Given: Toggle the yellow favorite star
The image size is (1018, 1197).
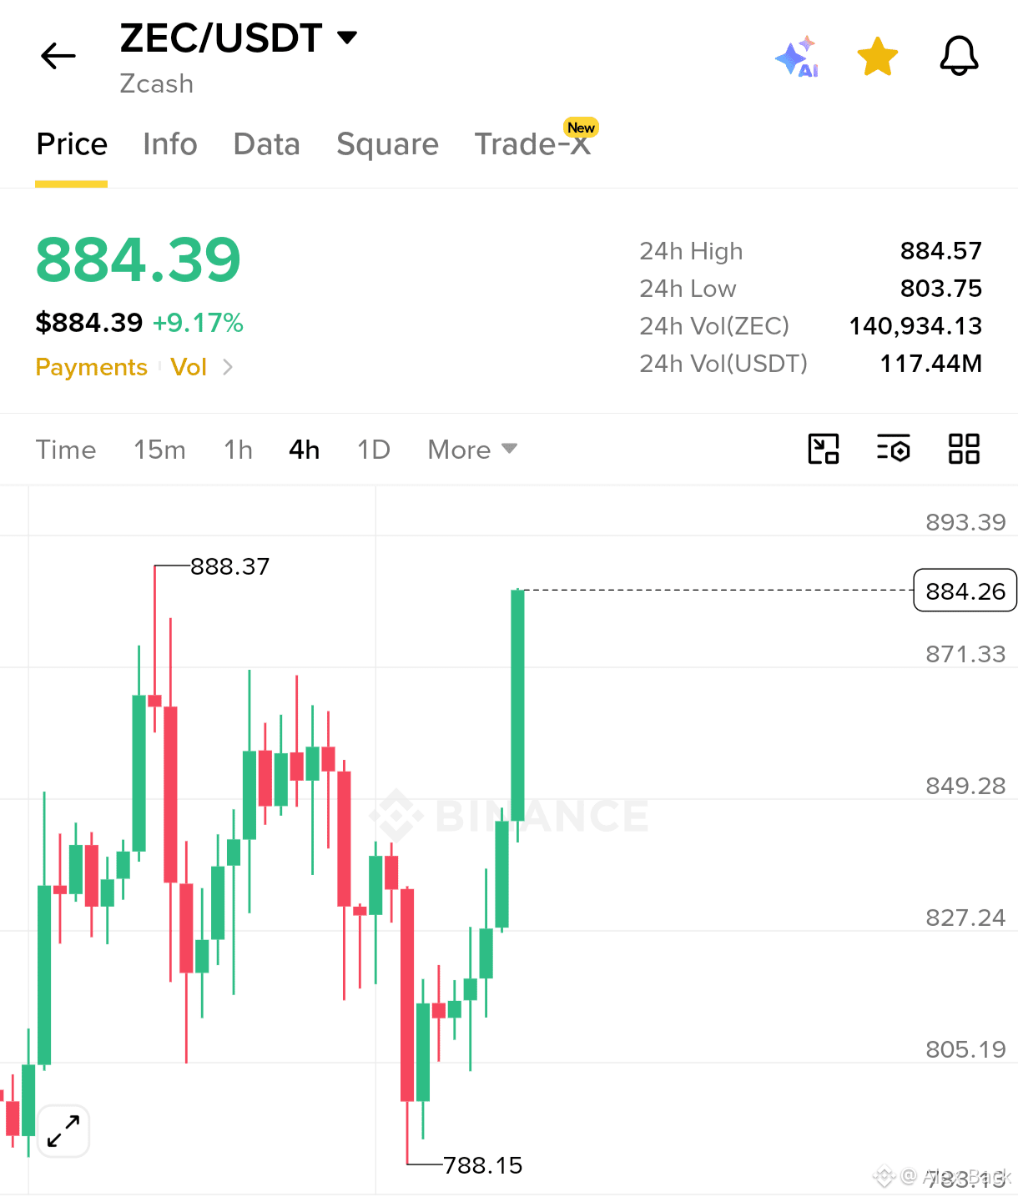Looking at the screenshot, I should tap(878, 57).
